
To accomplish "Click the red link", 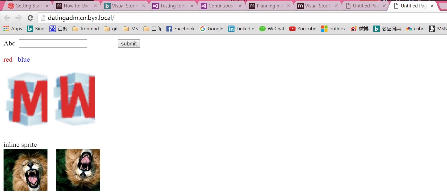I will [x=8, y=60].
